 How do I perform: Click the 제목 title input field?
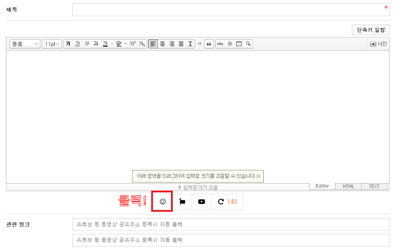pos(231,10)
